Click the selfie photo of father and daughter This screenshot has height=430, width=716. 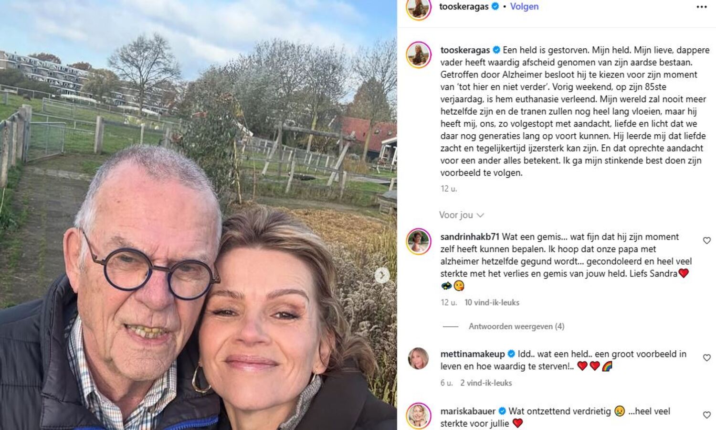click(x=198, y=215)
